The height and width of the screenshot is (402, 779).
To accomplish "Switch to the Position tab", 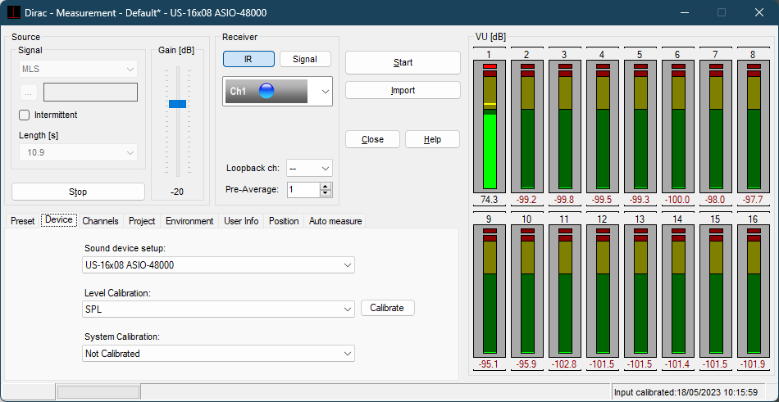I will tap(284, 221).
